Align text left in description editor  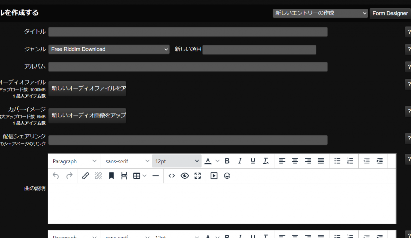pyautogui.click(x=282, y=161)
